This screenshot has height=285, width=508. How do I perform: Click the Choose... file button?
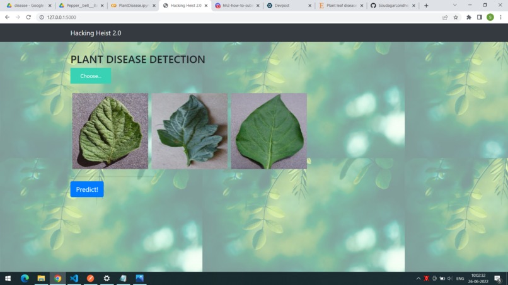point(91,75)
